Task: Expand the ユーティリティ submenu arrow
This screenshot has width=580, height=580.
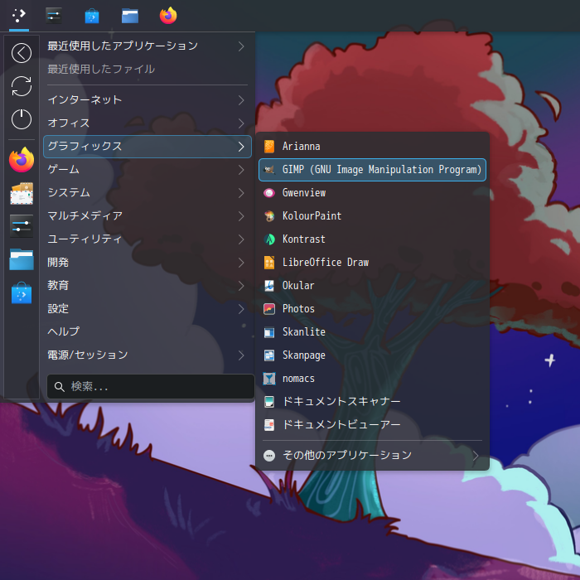Action: 241,239
